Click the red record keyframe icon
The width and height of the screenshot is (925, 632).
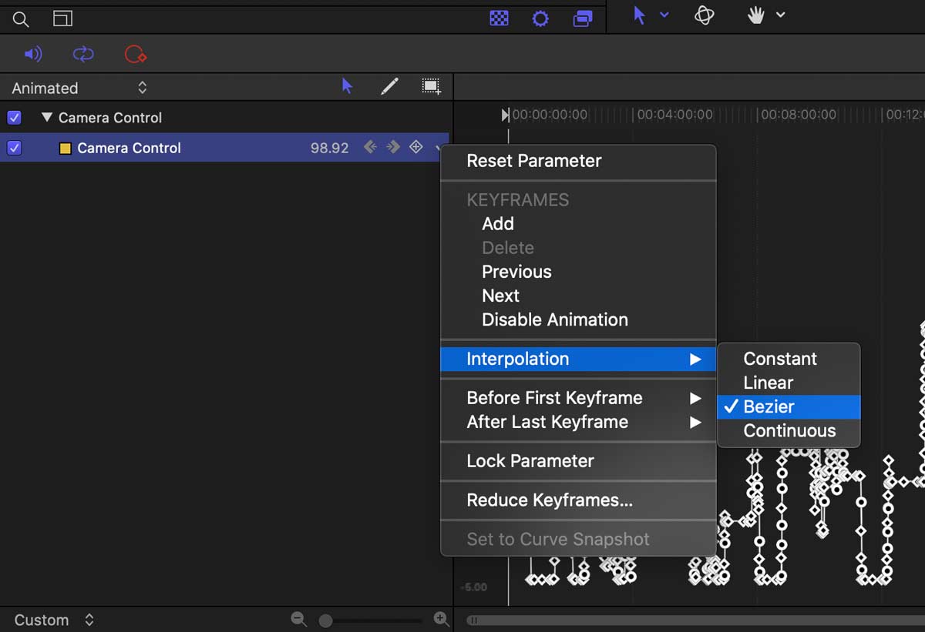click(136, 54)
